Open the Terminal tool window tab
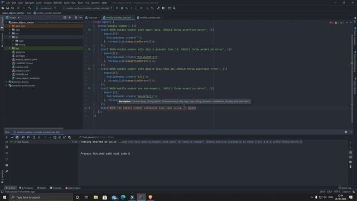357x201 pixels. (x=56, y=188)
